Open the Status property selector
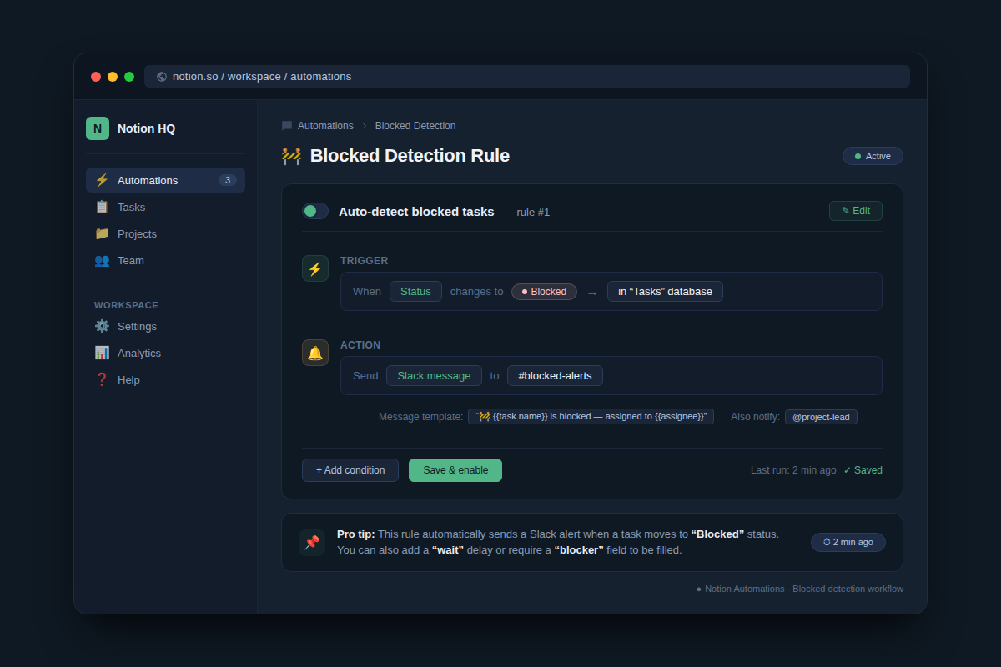Viewport: 1001px width, 667px height. pyautogui.click(x=415, y=292)
